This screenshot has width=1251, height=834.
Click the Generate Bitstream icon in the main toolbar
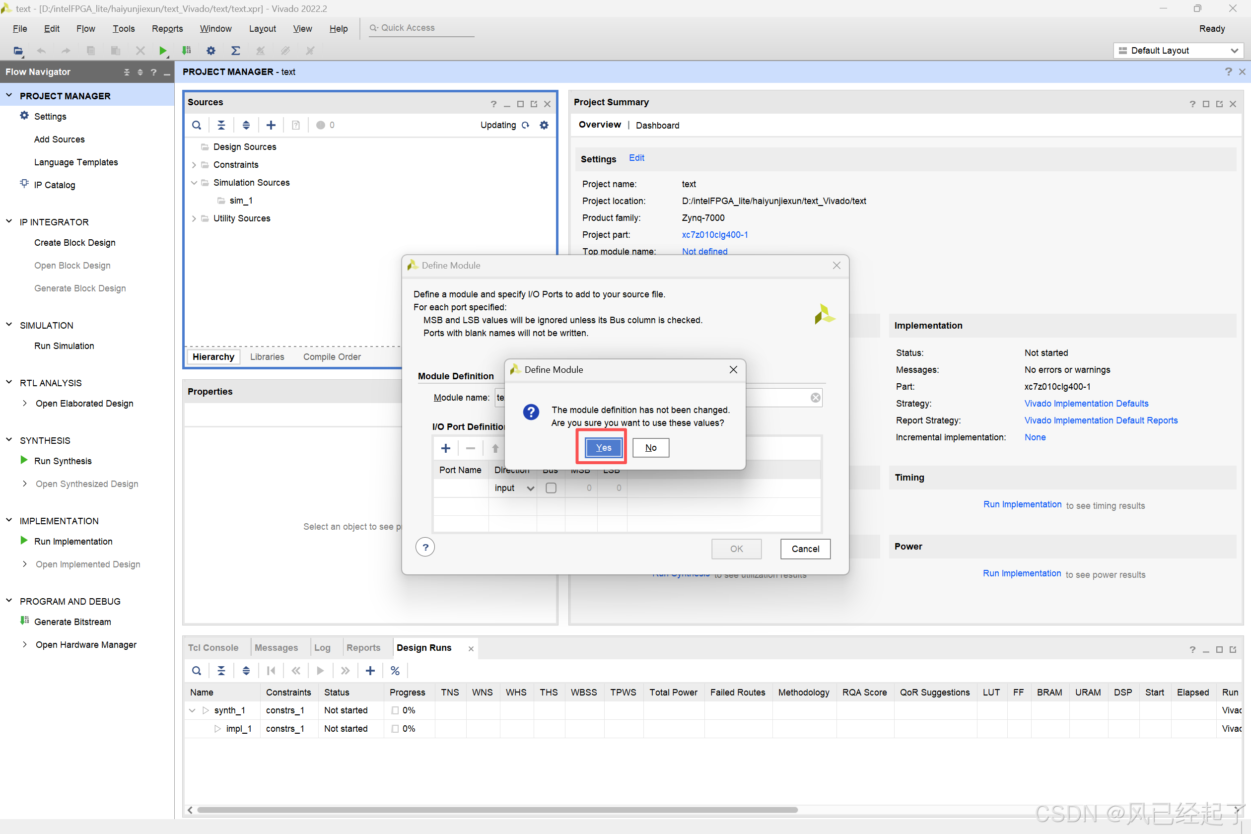click(x=186, y=51)
